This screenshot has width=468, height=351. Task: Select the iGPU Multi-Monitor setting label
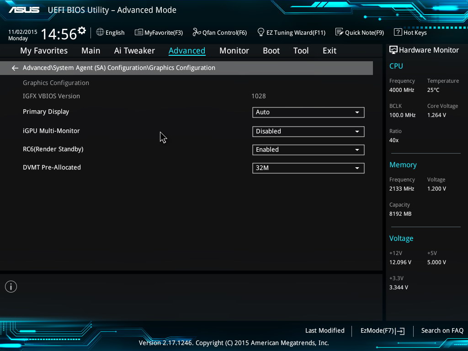pyautogui.click(x=51, y=131)
